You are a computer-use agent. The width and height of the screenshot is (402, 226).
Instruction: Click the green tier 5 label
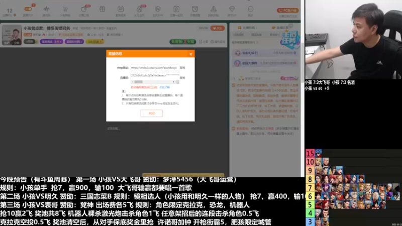[x=310, y=205]
